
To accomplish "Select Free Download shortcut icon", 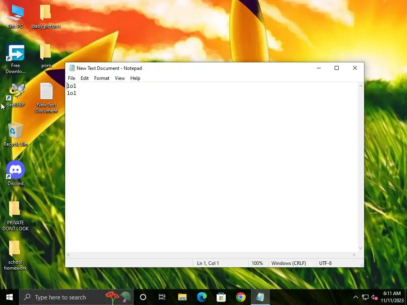I will (16, 59).
